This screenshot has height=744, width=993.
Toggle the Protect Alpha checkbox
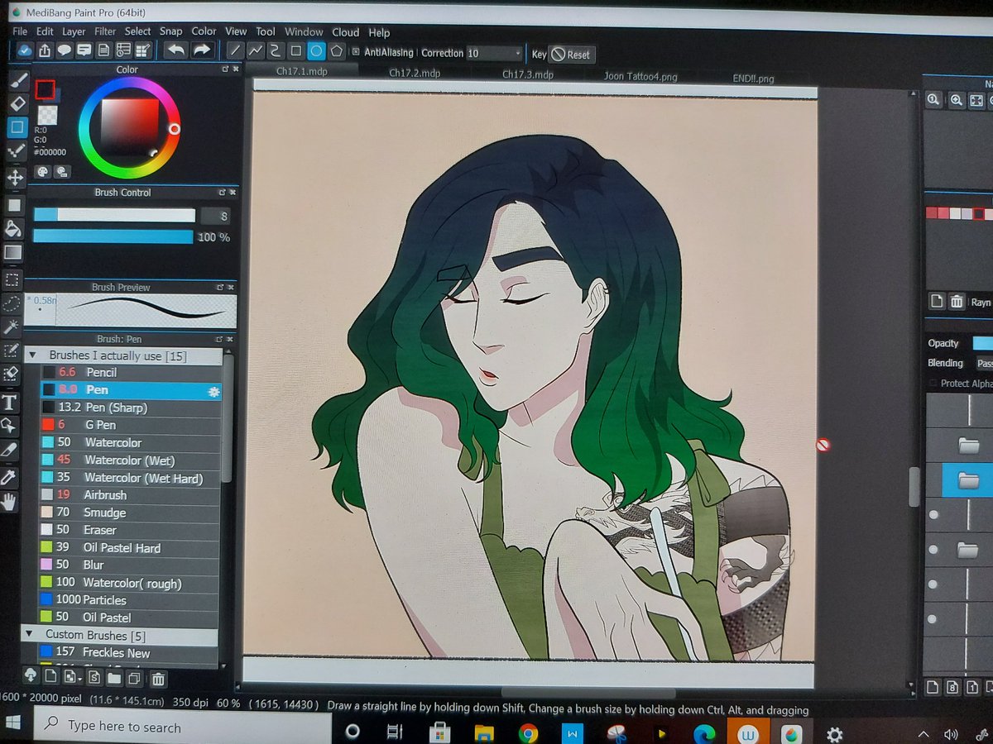[x=933, y=384]
